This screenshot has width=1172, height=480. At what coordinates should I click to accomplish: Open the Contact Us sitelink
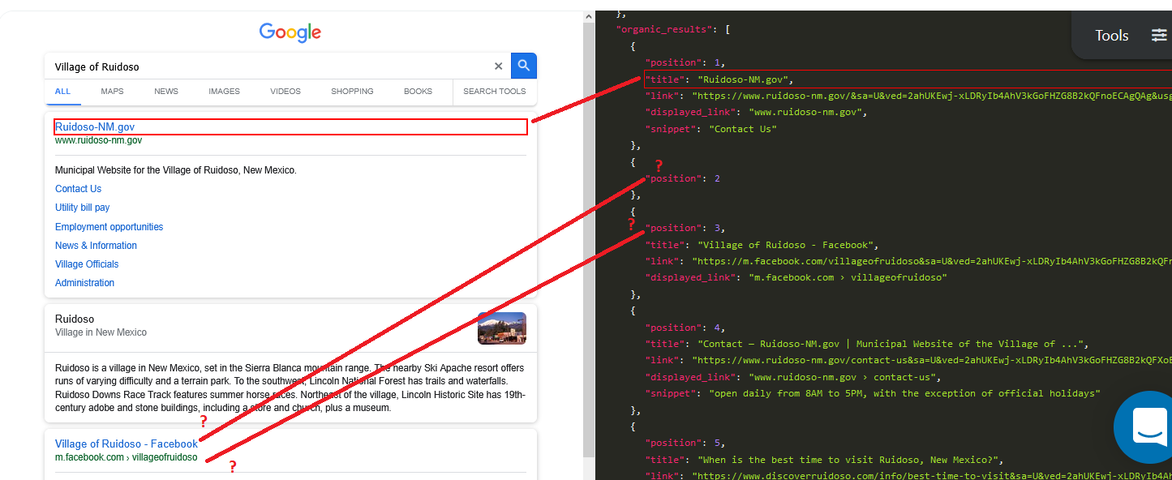tap(78, 188)
